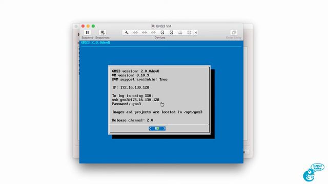The height and width of the screenshot is (184, 328).
Task: Click the "Release channel: 2.0" line
Action: pyautogui.click(x=132, y=120)
